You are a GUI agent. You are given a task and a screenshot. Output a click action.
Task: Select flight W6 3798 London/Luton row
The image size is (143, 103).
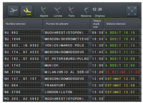(72, 92)
